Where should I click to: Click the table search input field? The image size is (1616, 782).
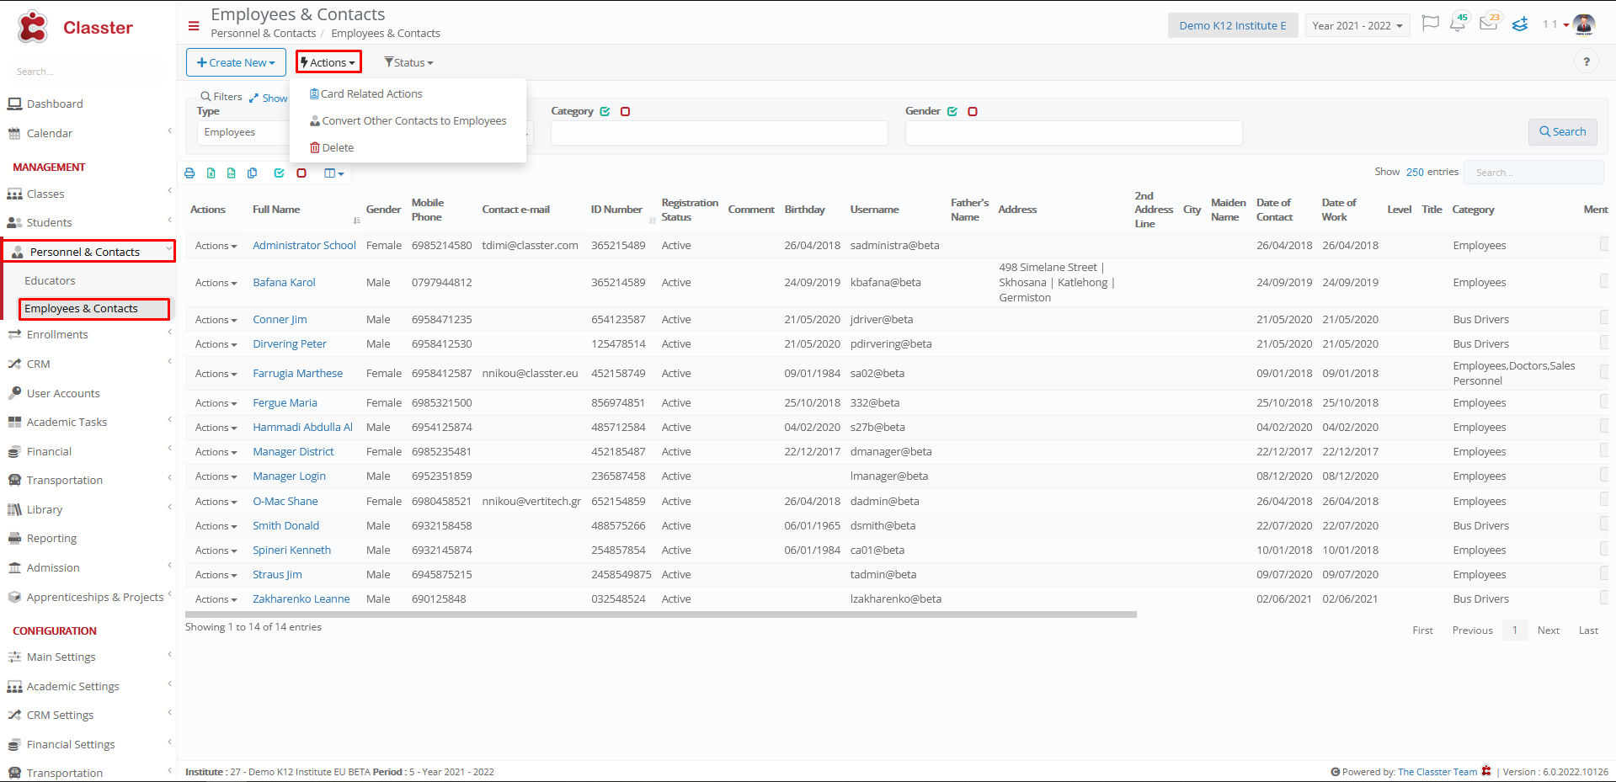pos(1533,172)
